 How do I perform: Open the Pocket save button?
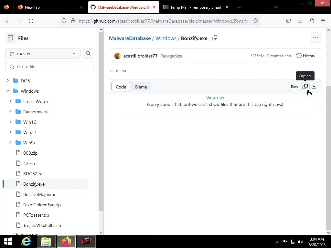coord(288,21)
